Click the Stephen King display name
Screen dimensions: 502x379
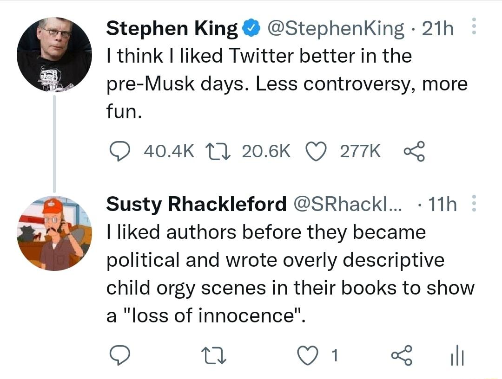pyautogui.click(x=172, y=29)
